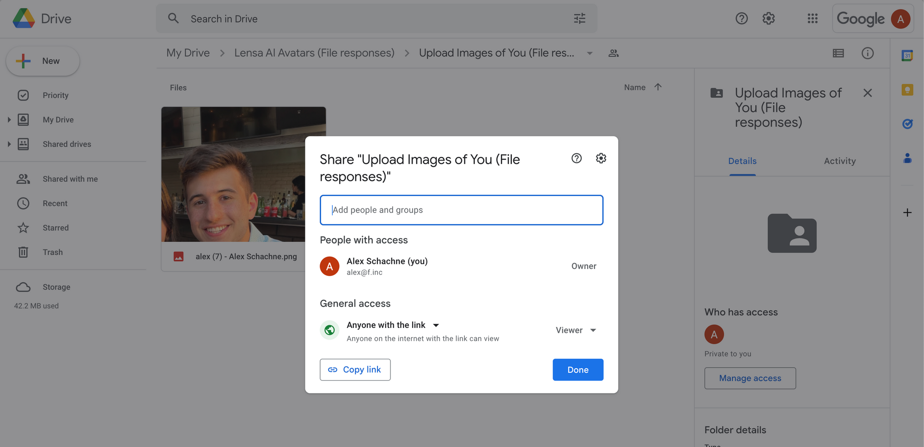Open Google Keep side panel

[x=907, y=89]
